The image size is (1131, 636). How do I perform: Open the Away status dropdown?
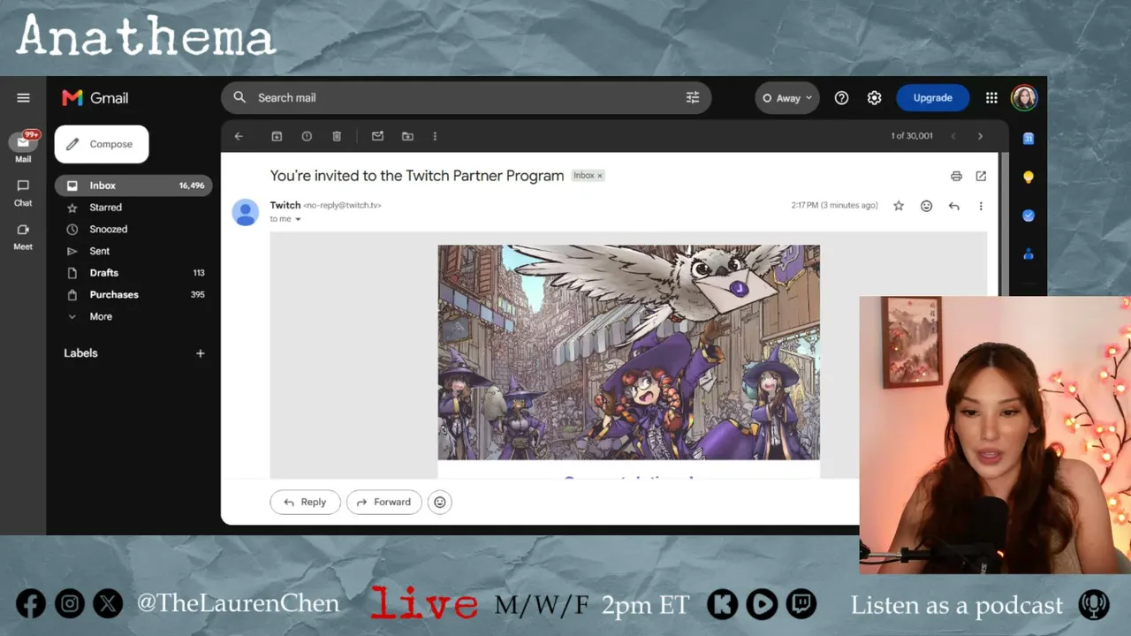click(x=787, y=98)
